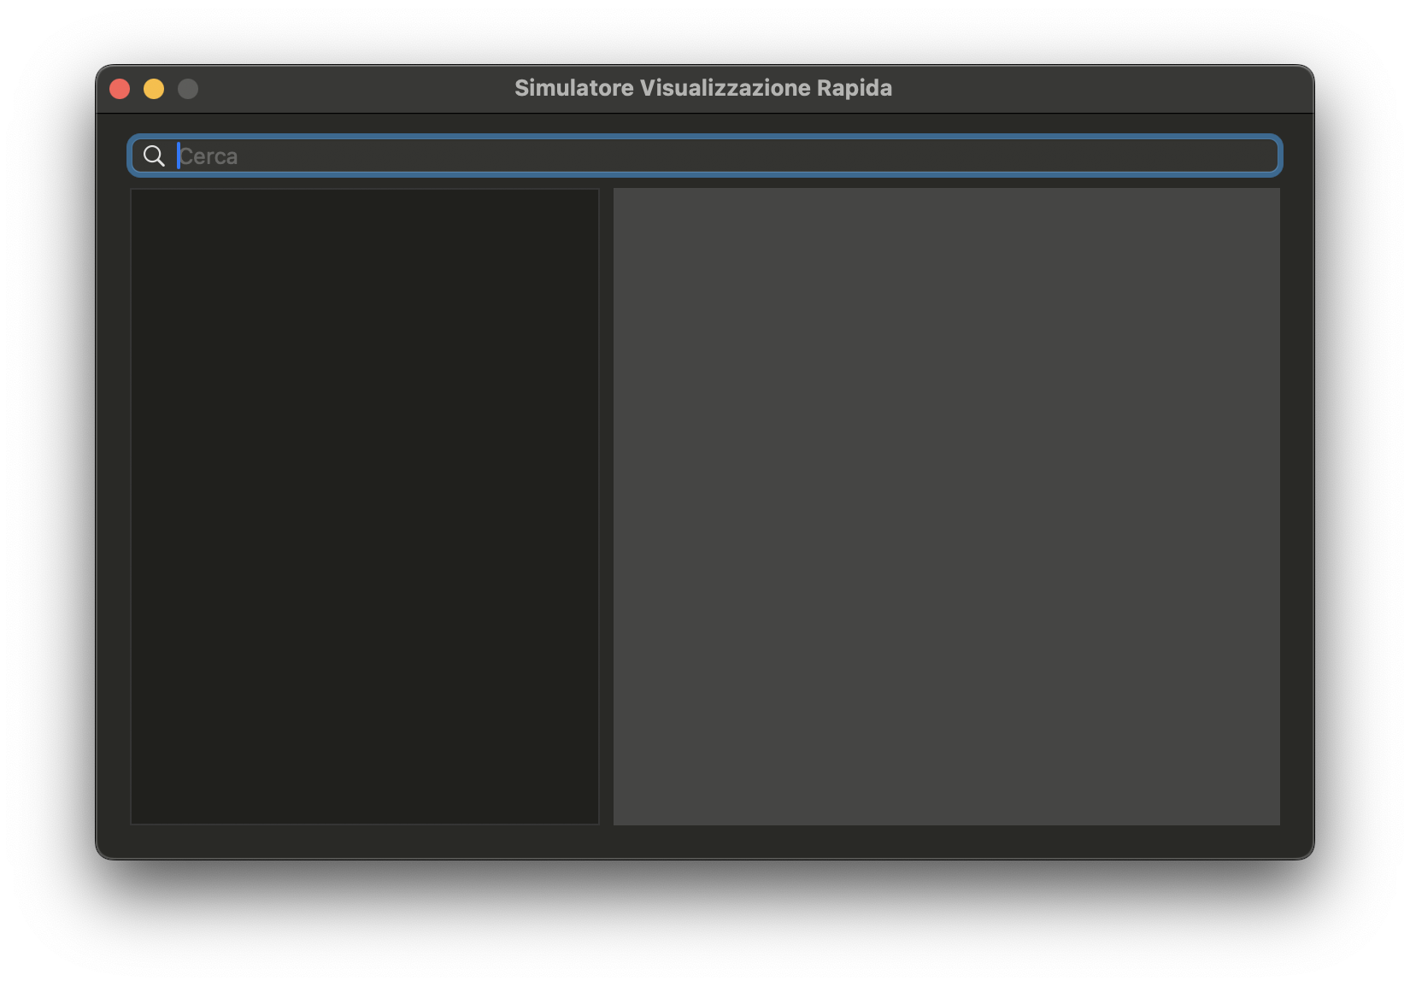Click the Cerca search field
Viewport: 1410px width, 986px height.
tap(704, 156)
